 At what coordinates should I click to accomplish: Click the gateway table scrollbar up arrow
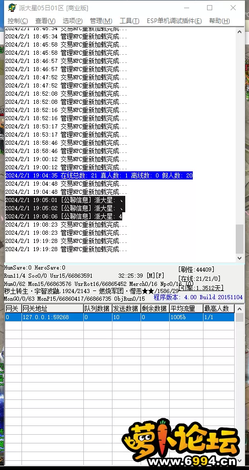(x=239, y=309)
